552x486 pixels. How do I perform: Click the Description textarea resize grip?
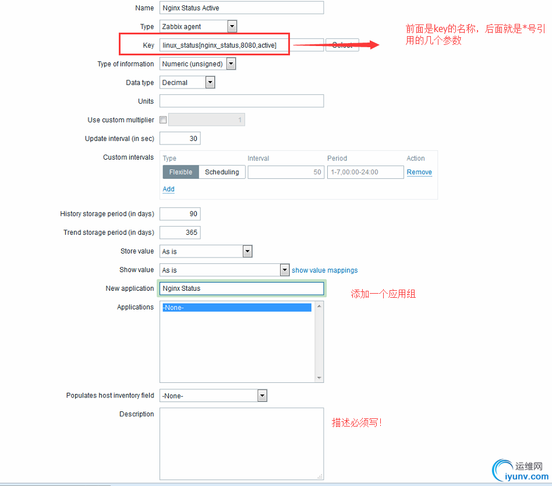pos(320,477)
